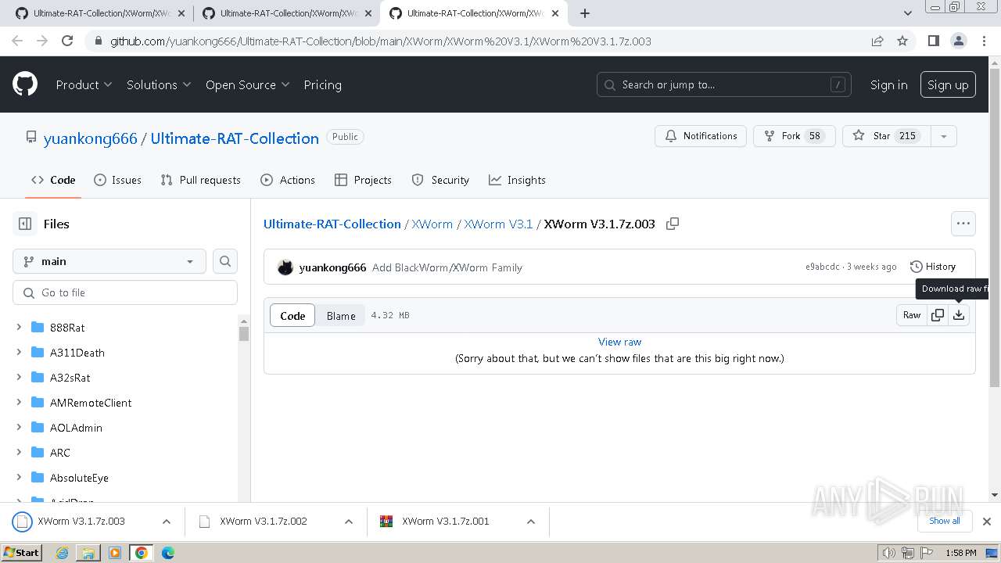
Task: Open the Insights tab
Action: coord(517,180)
